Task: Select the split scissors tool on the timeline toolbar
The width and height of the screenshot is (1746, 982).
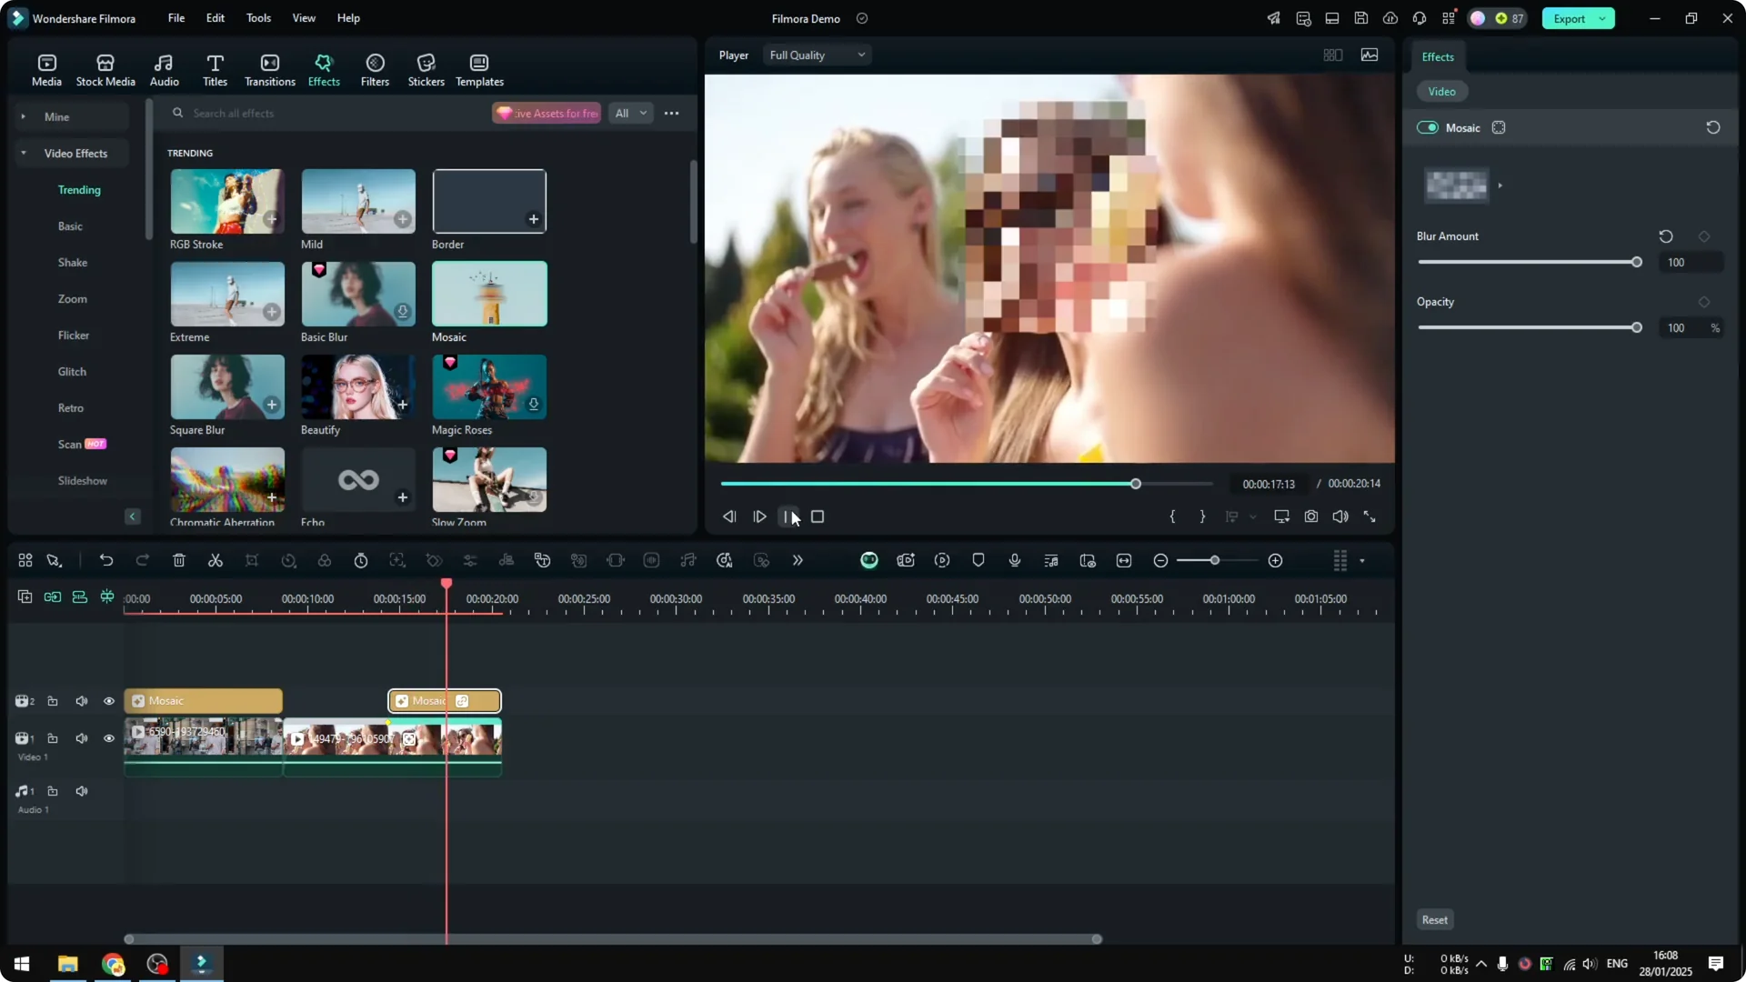Action: click(216, 560)
